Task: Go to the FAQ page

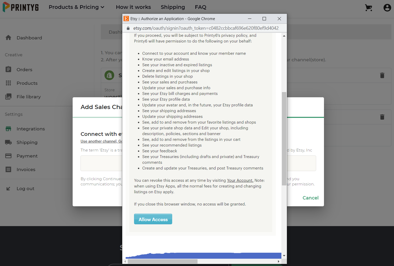Action: 200,7
